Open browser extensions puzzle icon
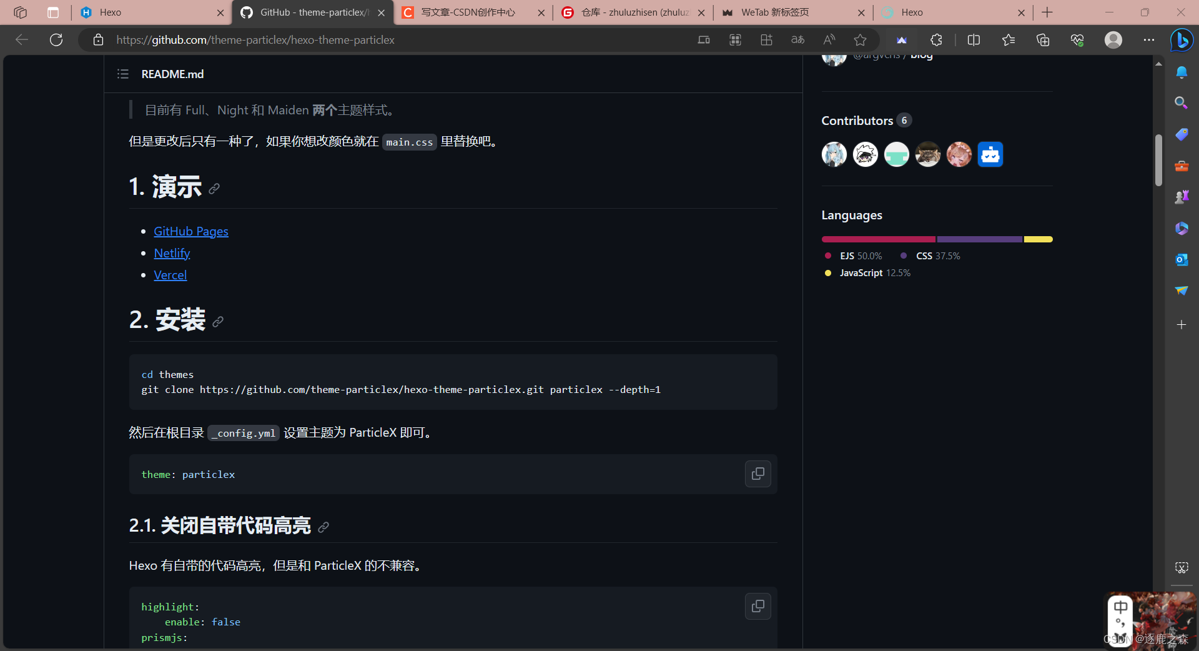1199x651 pixels. coord(936,40)
